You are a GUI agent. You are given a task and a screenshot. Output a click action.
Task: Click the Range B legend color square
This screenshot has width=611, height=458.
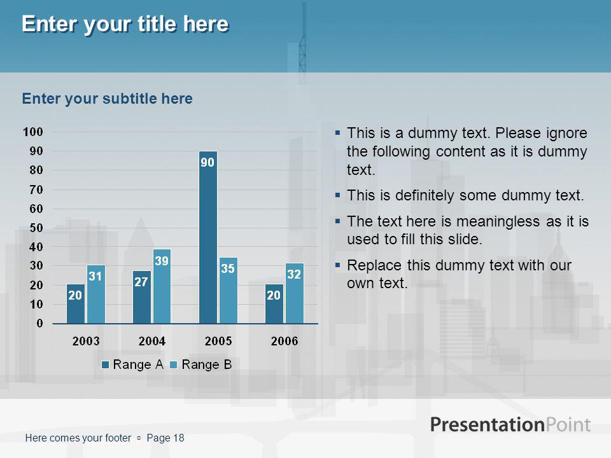tap(174, 365)
